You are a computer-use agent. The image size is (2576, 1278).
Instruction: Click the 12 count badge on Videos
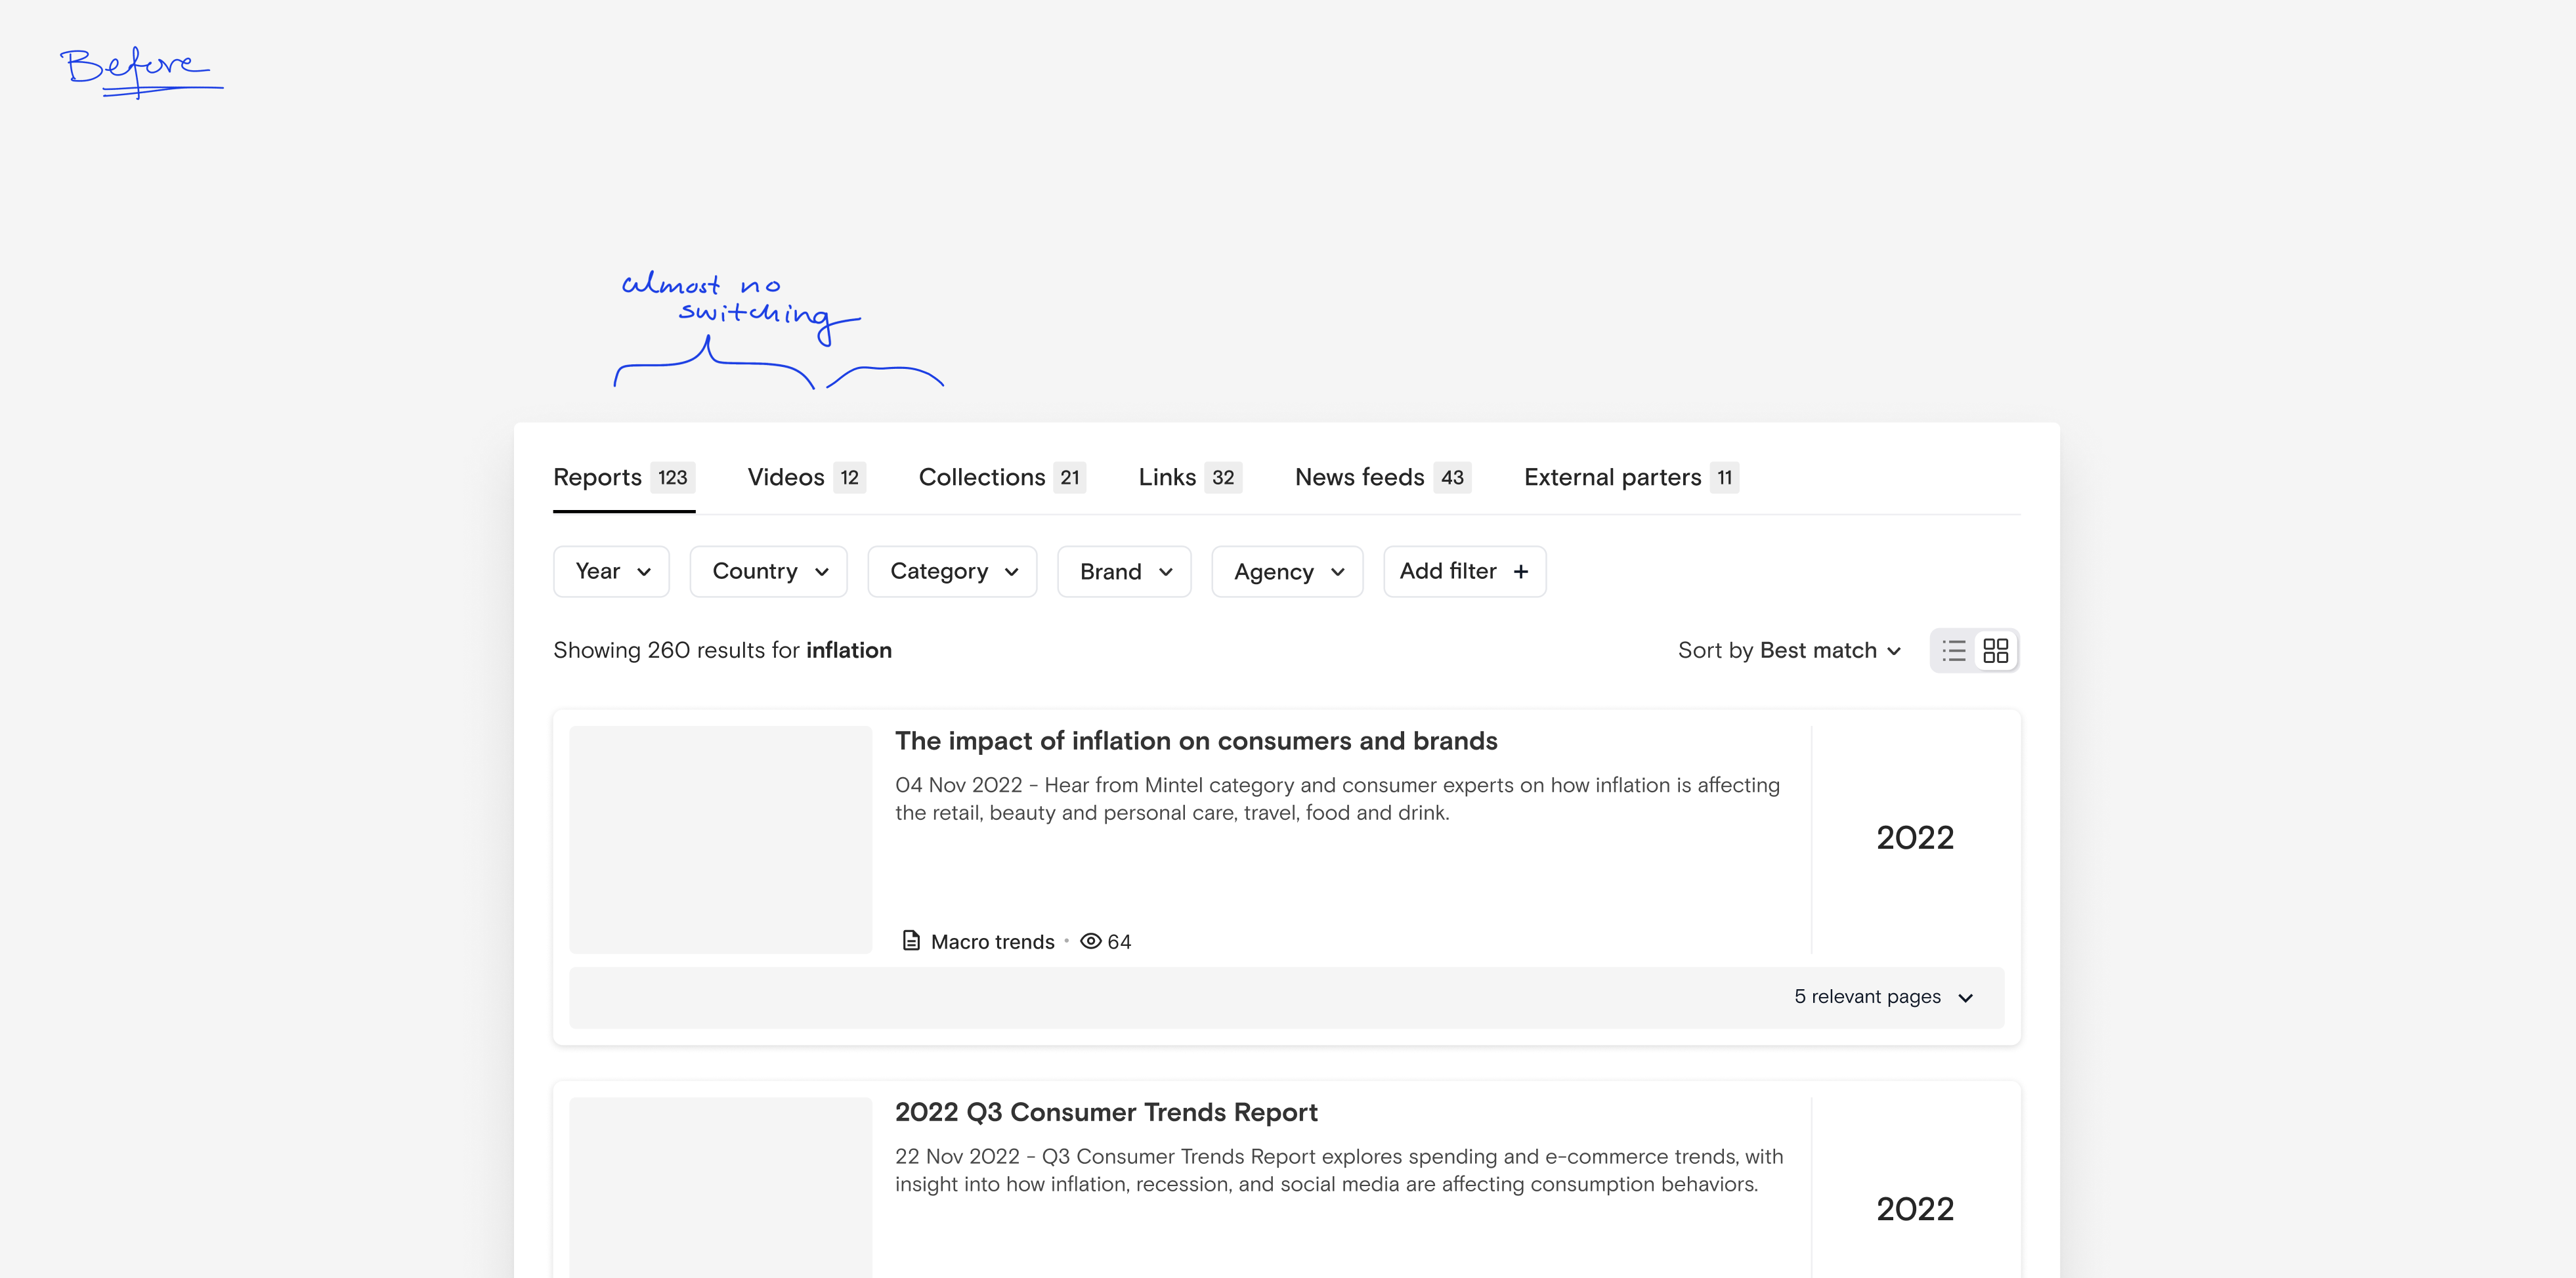pyautogui.click(x=850, y=478)
